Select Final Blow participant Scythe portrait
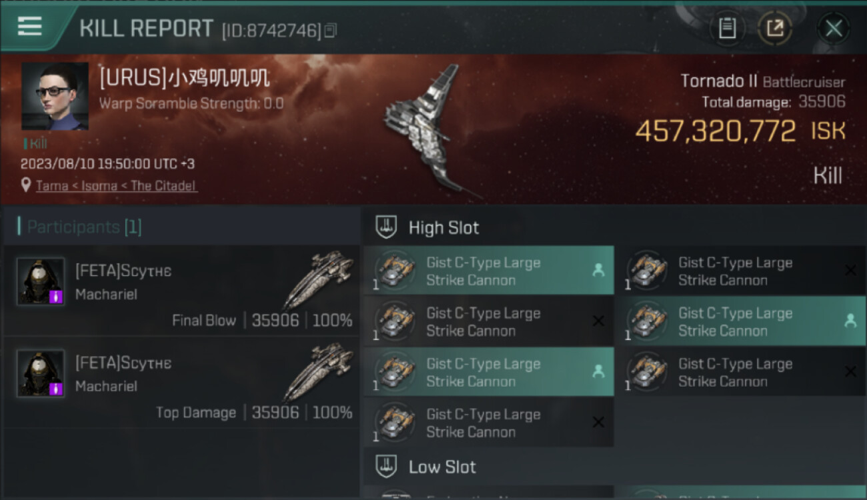The image size is (867, 500). click(x=41, y=281)
